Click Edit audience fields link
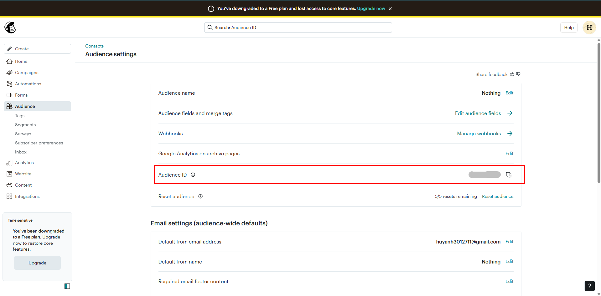The image size is (601, 296). click(x=478, y=113)
